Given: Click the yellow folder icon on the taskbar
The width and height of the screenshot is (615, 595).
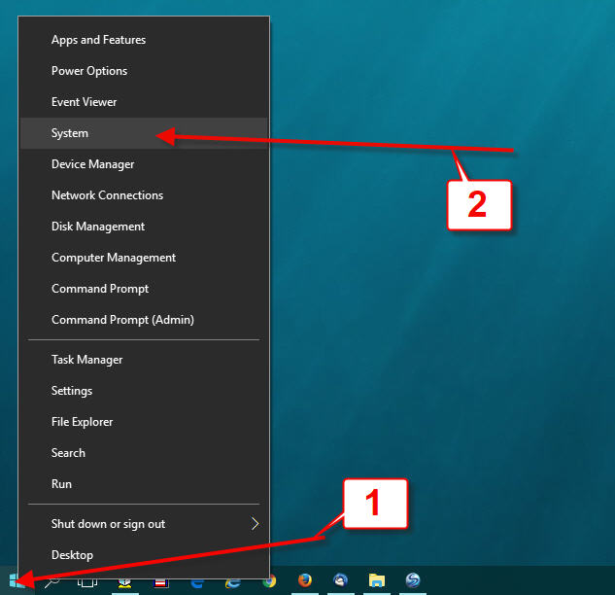Looking at the screenshot, I should 377,581.
